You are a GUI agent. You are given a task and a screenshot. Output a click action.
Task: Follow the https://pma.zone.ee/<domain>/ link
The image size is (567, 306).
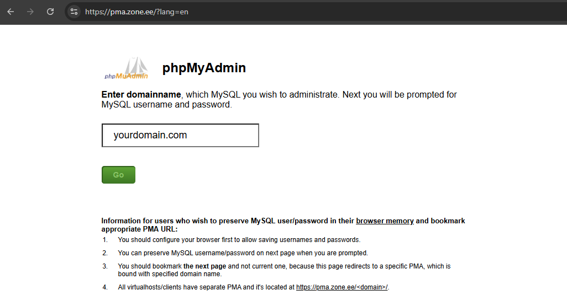[342, 287]
